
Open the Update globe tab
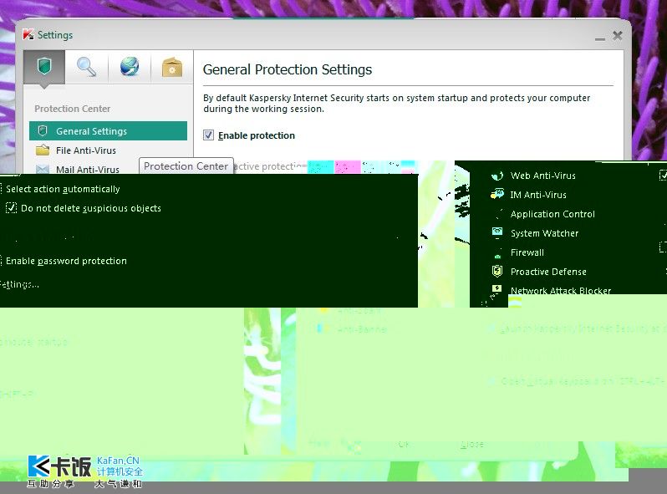pyautogui.click(x=130, y=67)
